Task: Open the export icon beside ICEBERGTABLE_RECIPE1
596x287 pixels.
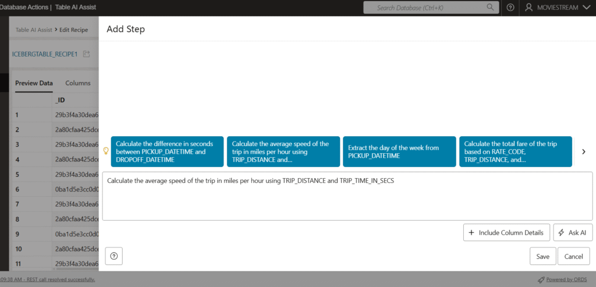Action: pyautogui.click(x=87, y=54)
